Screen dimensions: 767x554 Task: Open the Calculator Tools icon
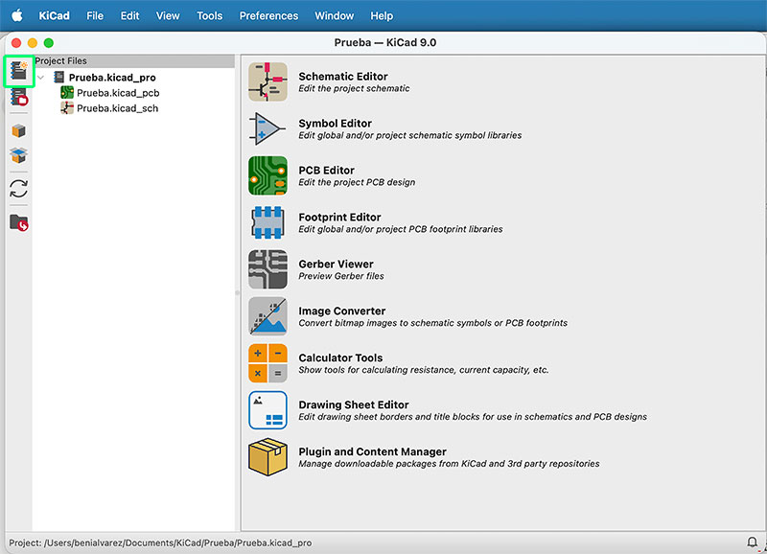point(267,363)
